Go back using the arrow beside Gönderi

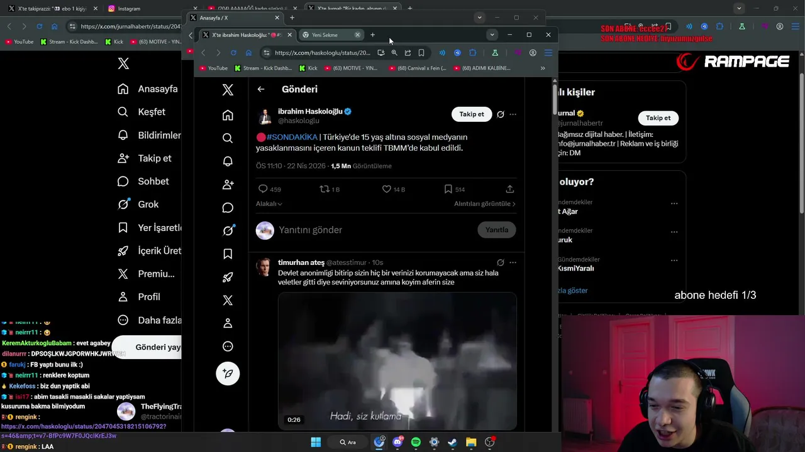(261, 89)
